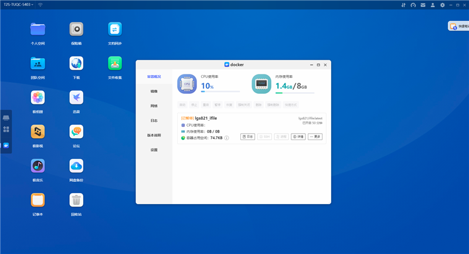469x254 pixels.
Task: Click the 已暂停 paused status label
Action: (188, 118)
